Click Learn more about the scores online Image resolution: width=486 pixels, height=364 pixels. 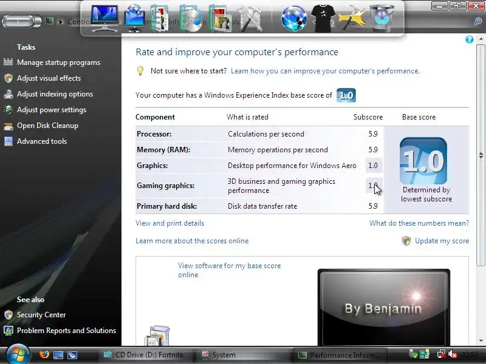192,241
